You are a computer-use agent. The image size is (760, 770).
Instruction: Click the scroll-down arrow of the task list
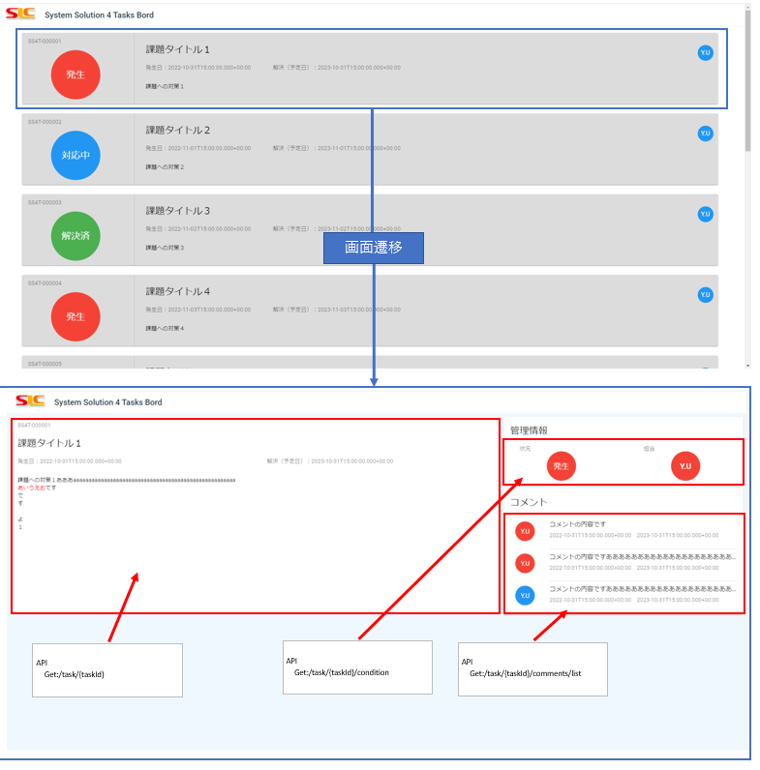tap(747, 366)
